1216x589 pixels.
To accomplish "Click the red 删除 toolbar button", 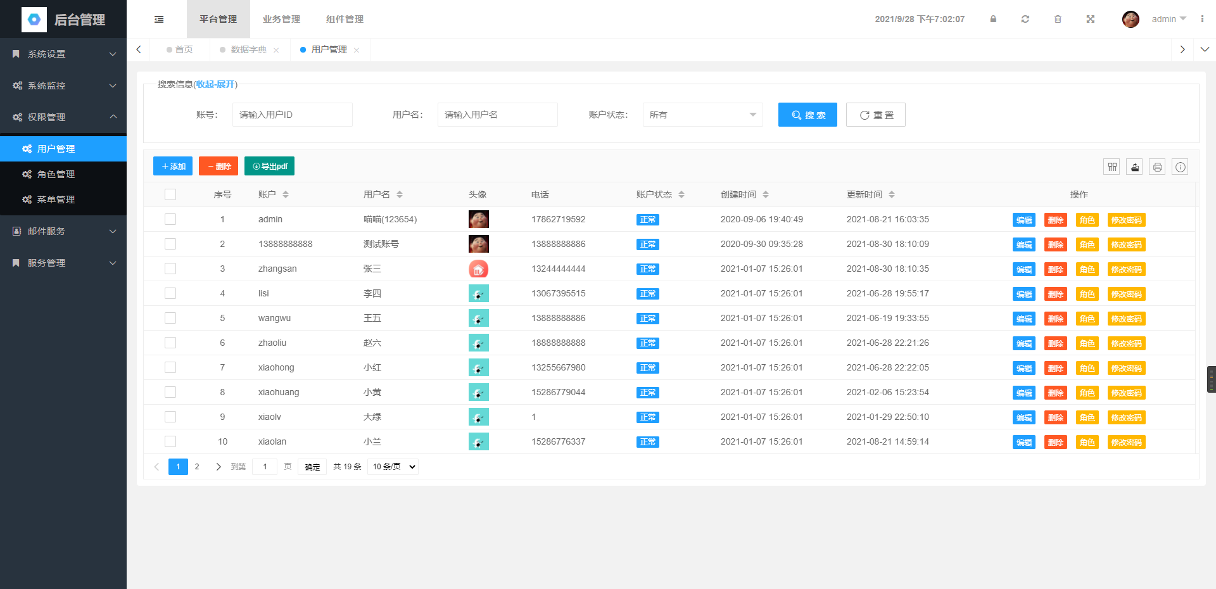I will pos(218,166).
